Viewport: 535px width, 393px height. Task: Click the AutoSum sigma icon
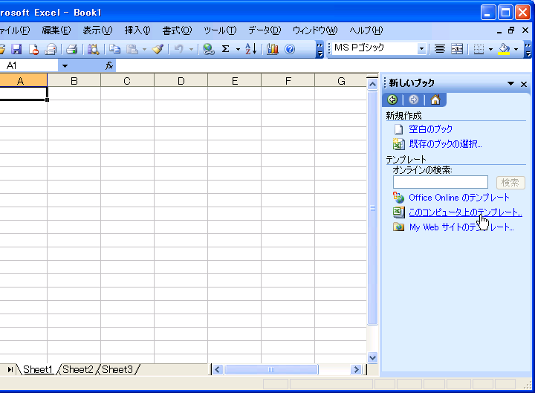click(226, 49)
